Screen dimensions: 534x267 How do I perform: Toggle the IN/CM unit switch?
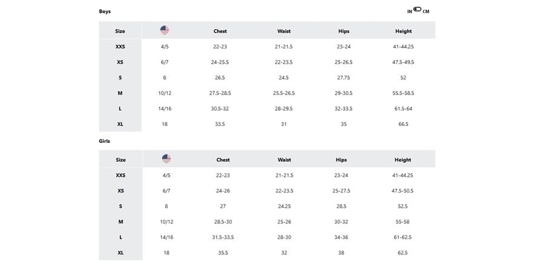point(417,10)
